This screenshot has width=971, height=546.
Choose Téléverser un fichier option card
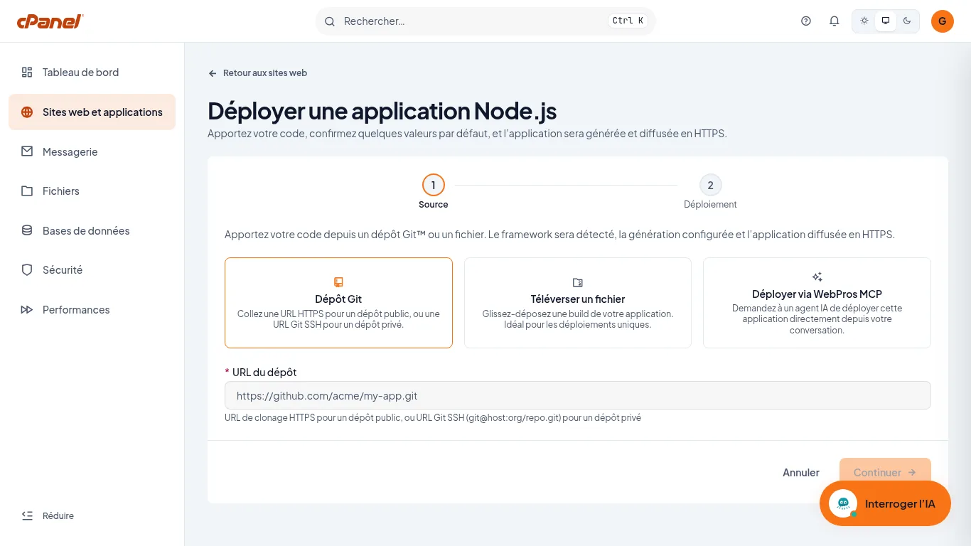[x=578, y=303]
